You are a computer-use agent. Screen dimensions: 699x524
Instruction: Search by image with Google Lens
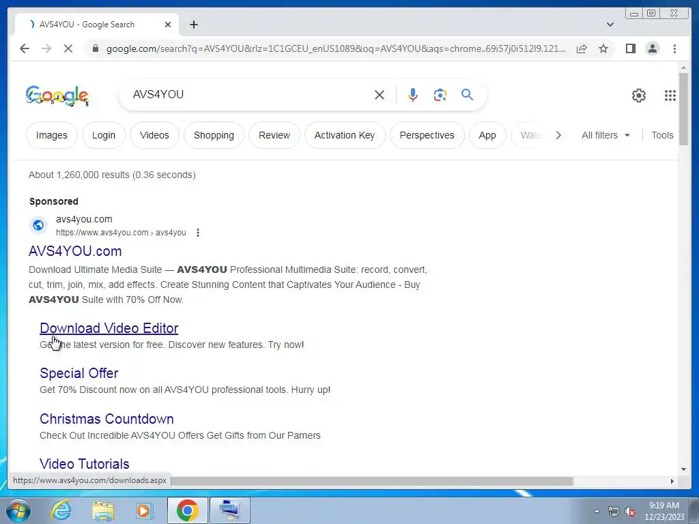pos(440,94)
